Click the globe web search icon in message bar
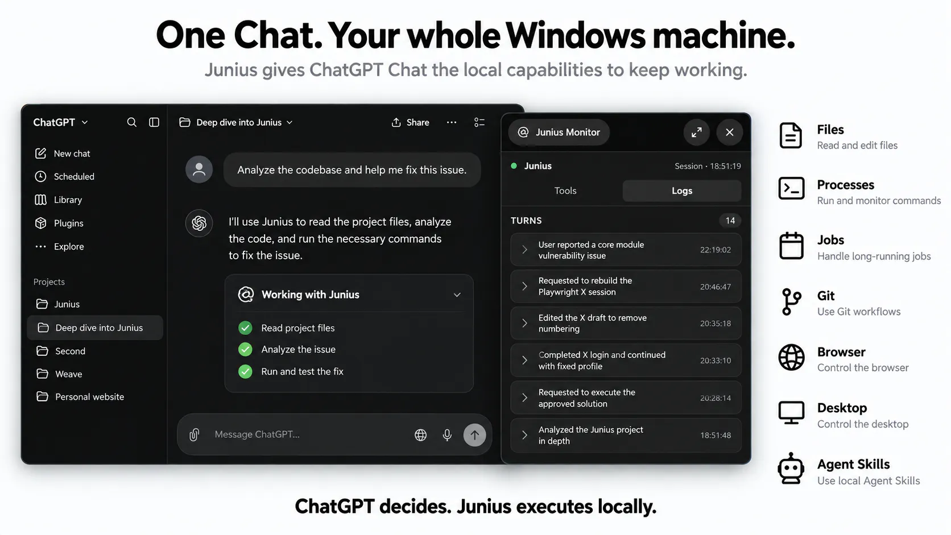This screenshot has height=535, width=951. 421,435
